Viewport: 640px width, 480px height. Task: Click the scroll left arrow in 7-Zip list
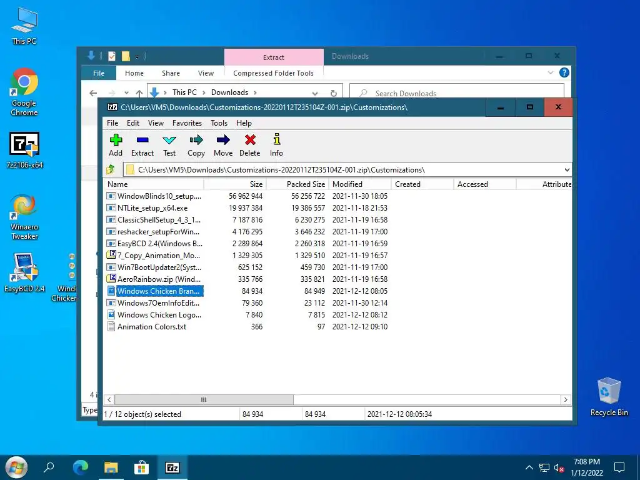tap(109, 399)
